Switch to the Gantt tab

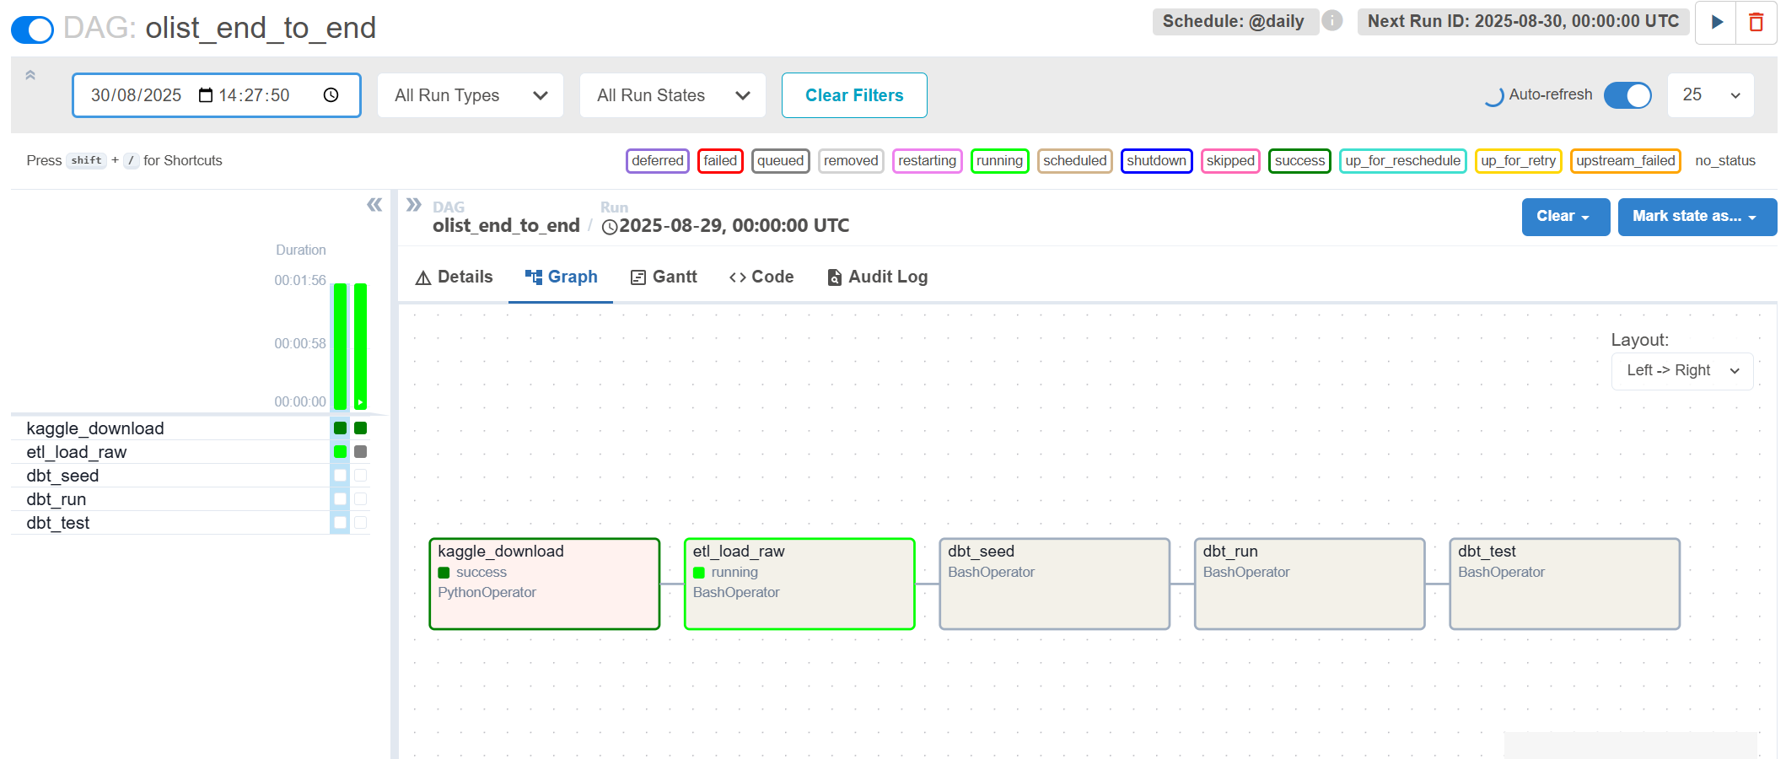tap(664, 277)
